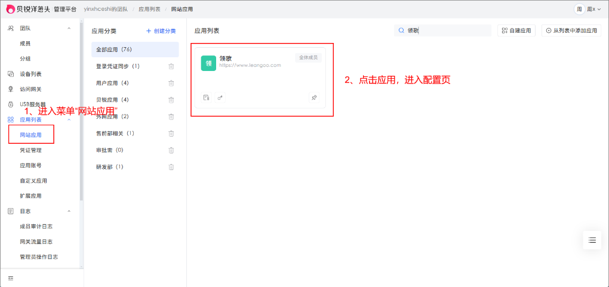
Task: Open 自定义应用 menu item
Action: click(x=33, y=181)
